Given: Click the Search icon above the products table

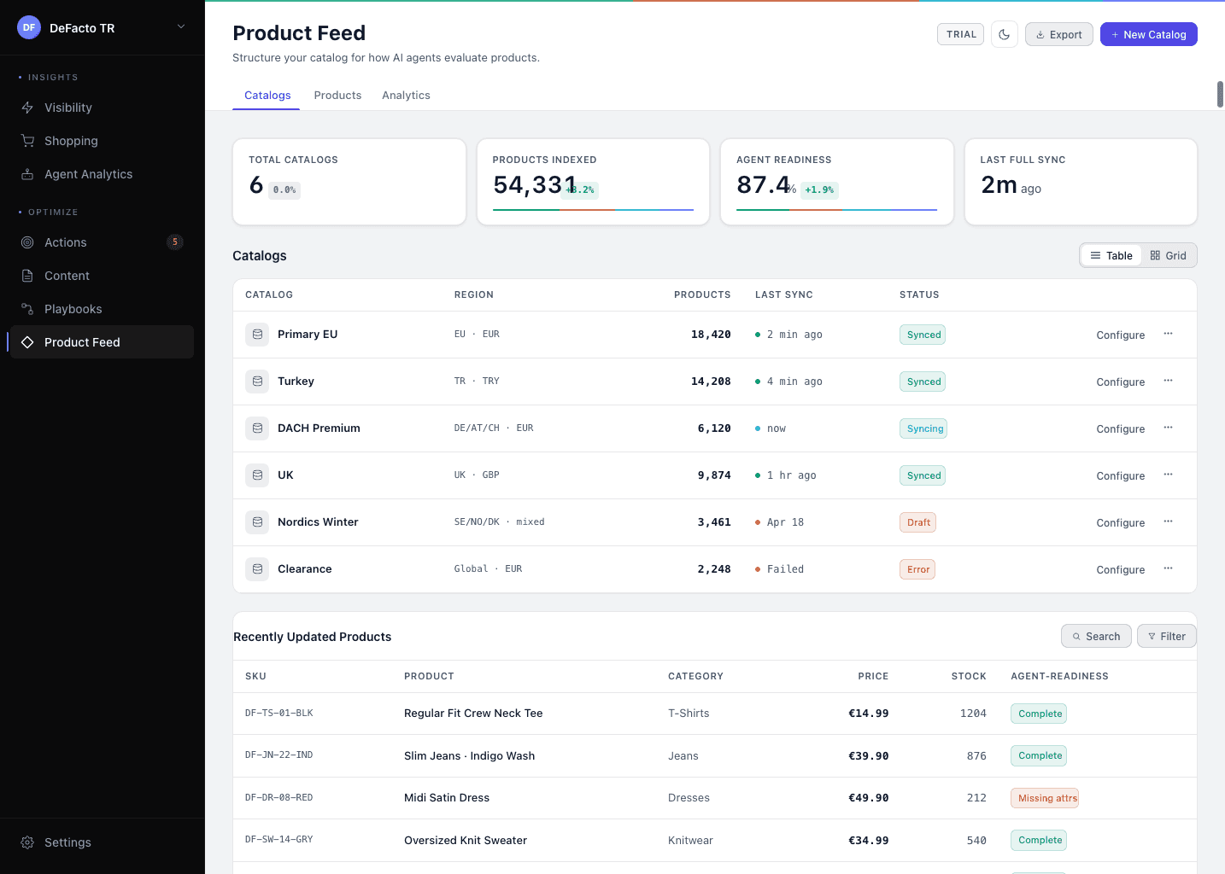Looking at the screenshot, I should [1096, 636].
